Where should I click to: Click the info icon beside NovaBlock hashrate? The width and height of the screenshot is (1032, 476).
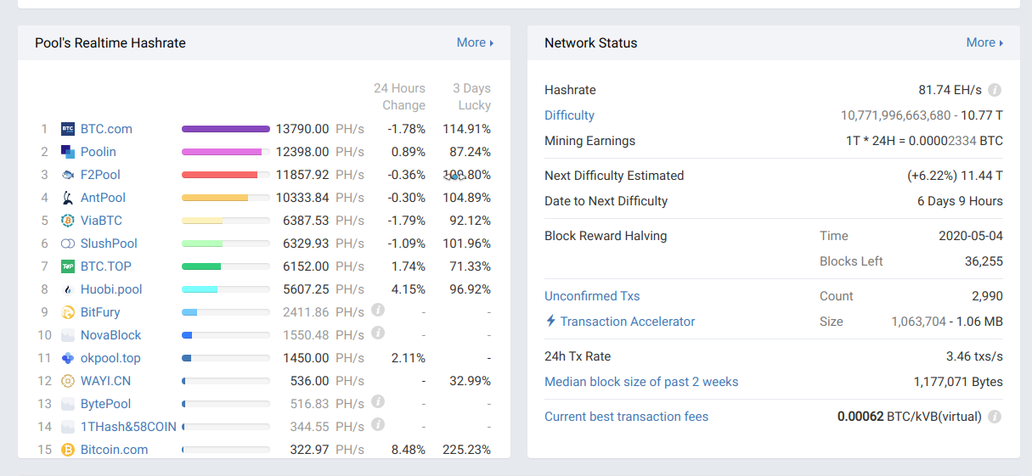point(378,333)
